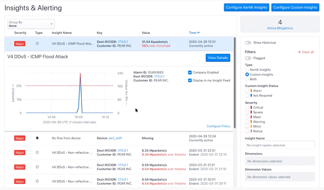Open the Active Mitigations link
The width and height of the screenshot is (324, 190).
[280, 28]
